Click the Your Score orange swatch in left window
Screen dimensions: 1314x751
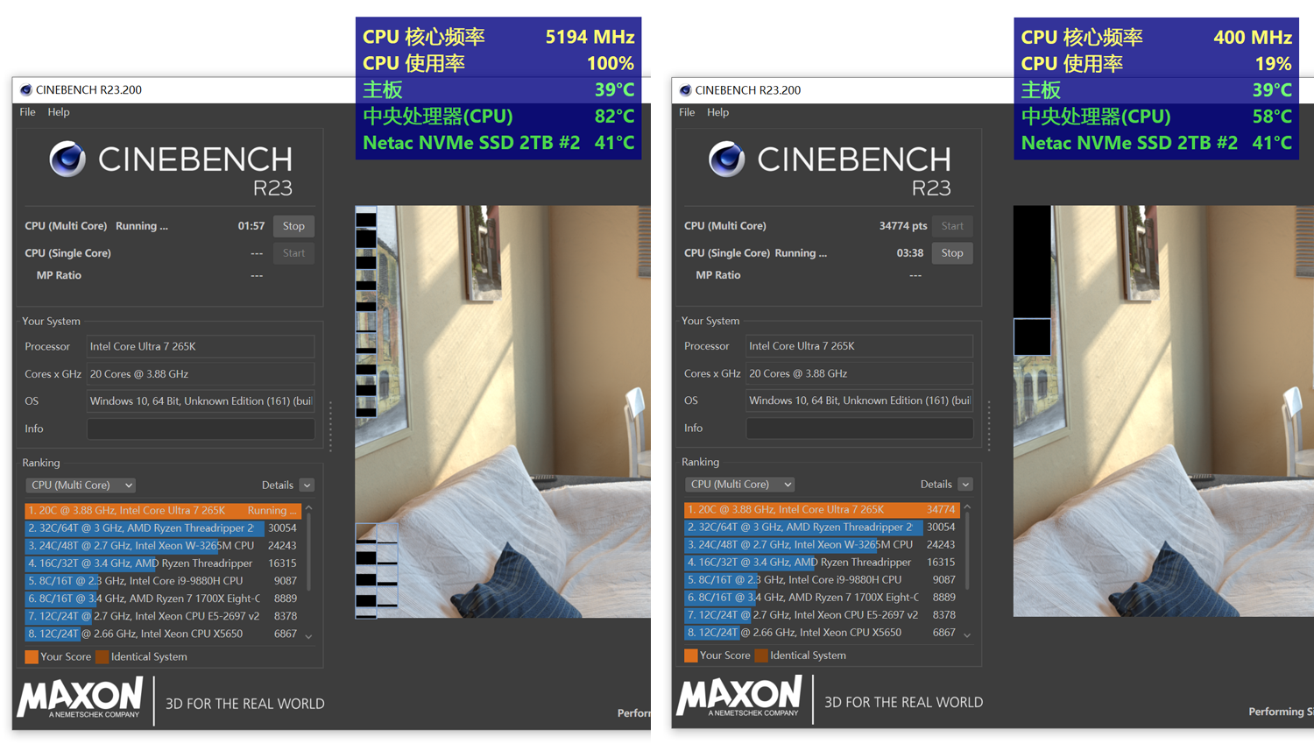(x=32, y=656)
